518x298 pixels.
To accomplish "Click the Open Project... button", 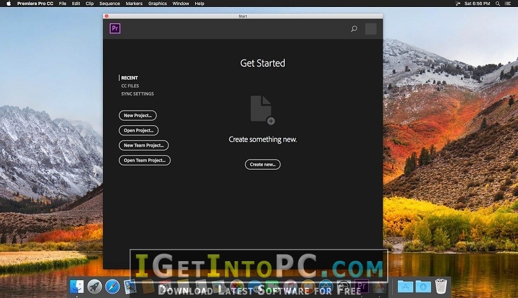I will click(139, 130).
